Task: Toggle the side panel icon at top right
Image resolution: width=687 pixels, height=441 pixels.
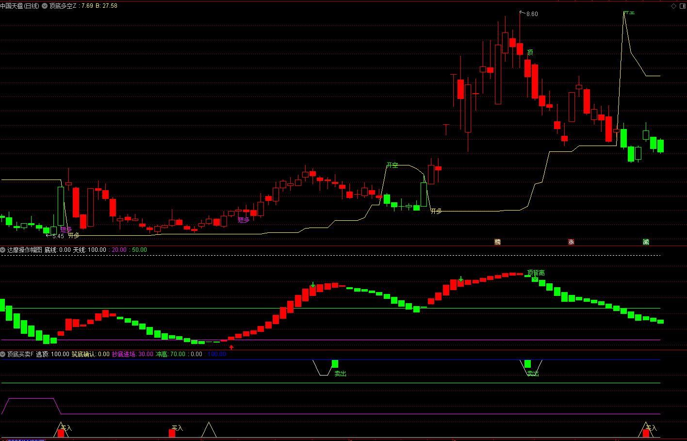Action: click(x=682, y=6)
